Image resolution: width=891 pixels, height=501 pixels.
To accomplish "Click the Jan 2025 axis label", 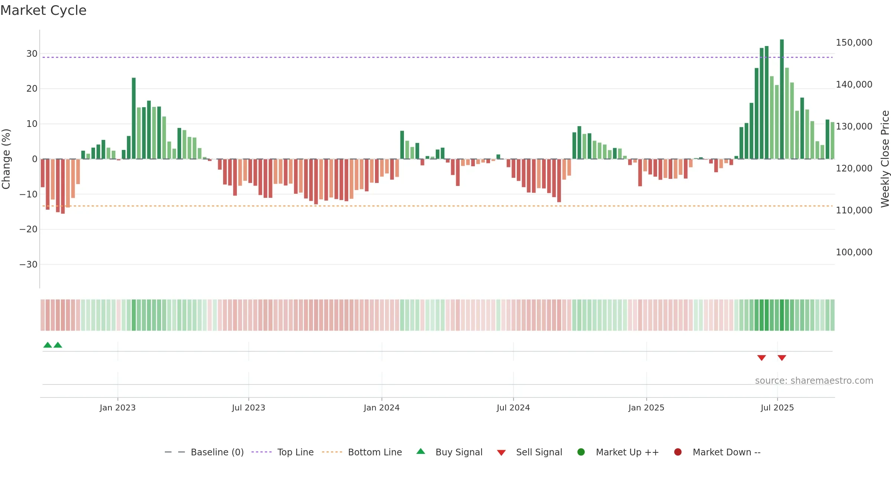I will tap(646, 407).
